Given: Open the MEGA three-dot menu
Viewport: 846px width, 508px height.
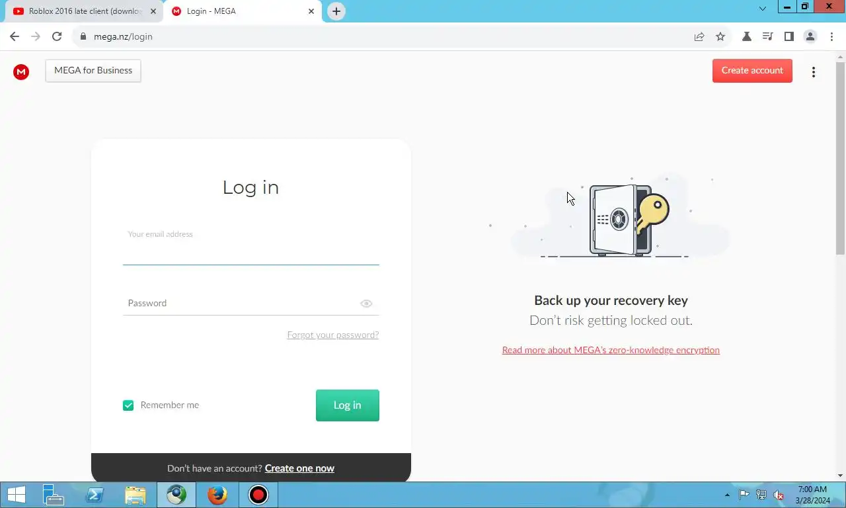Looking at the screenshot, I should tap(814, 72).
